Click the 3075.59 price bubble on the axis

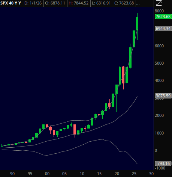point(163,96)
